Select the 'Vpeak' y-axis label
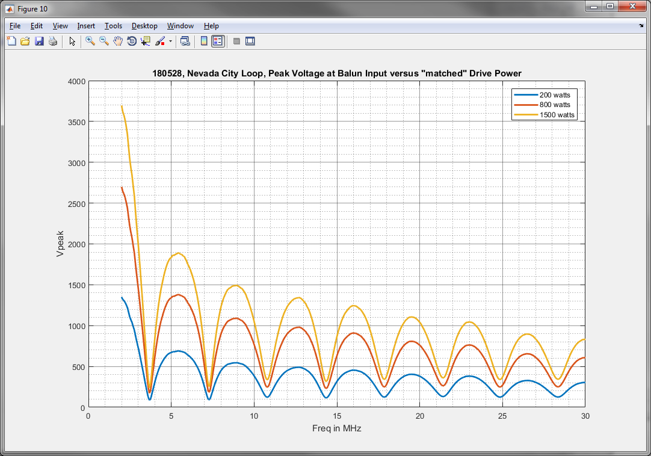Viewport: 651px width, 456px height. tap(60, 244)
